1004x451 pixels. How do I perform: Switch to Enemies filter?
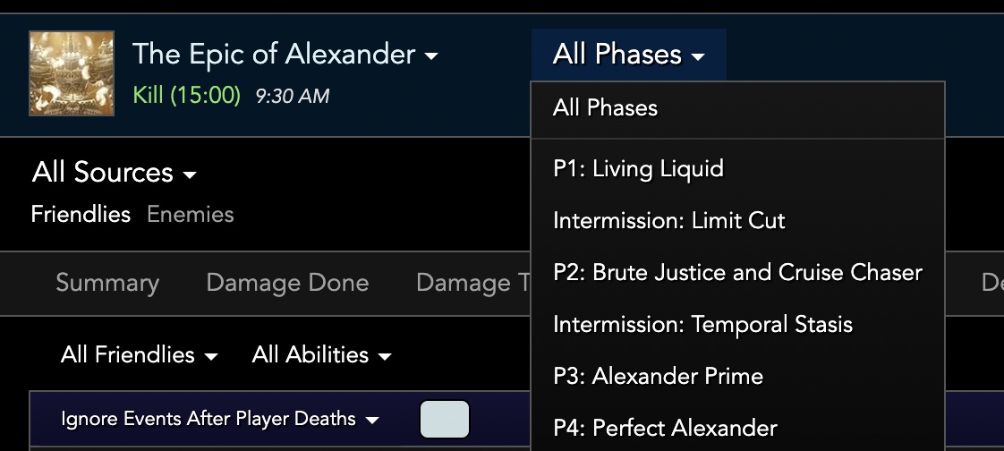(191, 215)
